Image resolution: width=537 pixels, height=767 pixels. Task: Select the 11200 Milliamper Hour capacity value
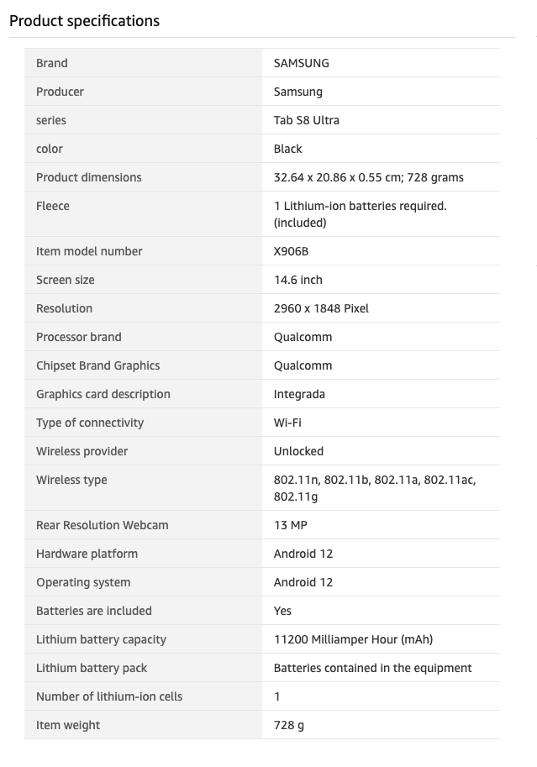point(353,639)
